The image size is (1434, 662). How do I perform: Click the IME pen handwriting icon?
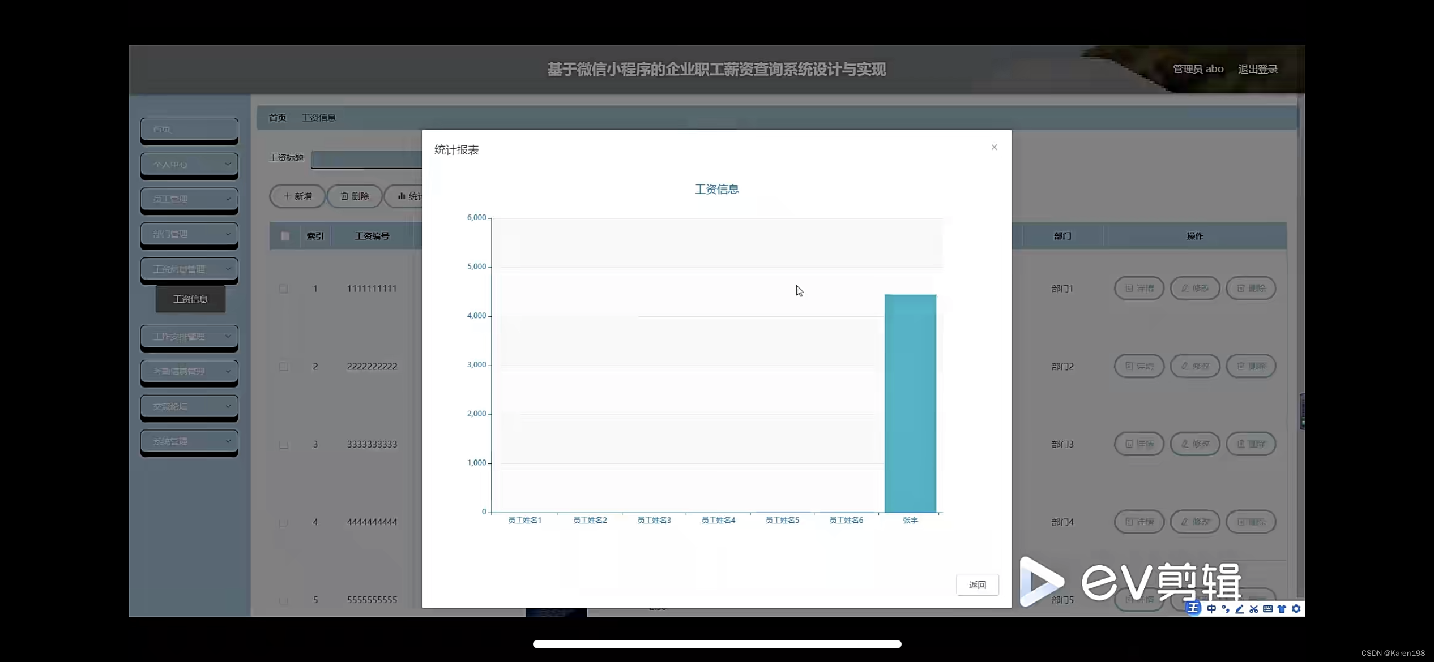point(1240,609)
